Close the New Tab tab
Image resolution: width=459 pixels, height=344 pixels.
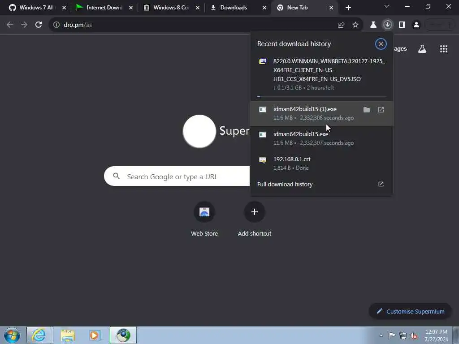(x=331, y=8)
